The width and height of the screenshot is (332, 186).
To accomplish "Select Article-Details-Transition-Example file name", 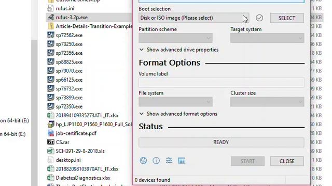I will point(94,26).
